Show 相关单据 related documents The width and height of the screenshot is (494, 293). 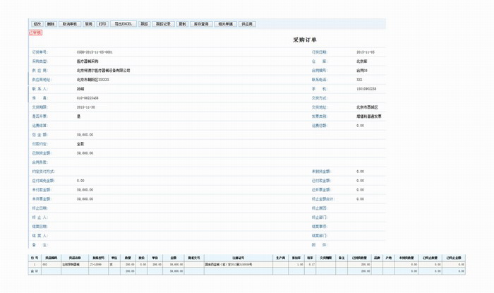(226, 24)
